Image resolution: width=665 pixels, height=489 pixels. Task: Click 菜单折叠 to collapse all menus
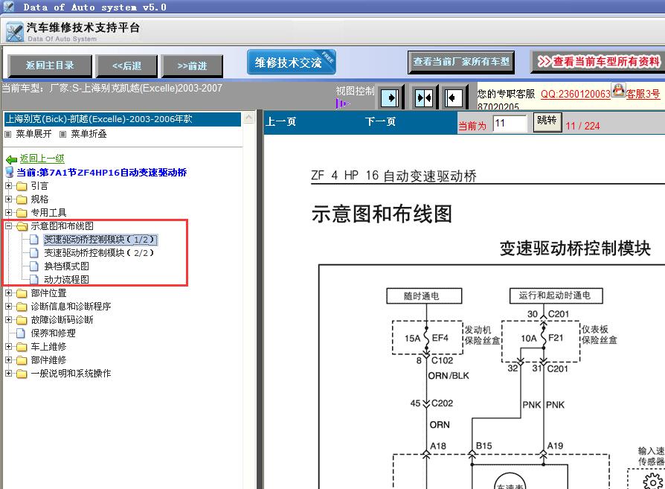coord(89,134)
